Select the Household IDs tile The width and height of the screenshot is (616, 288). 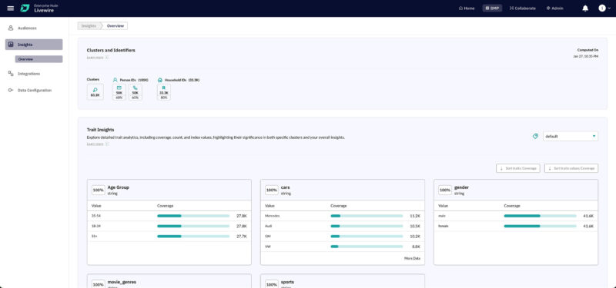click(x=164, y=92)
